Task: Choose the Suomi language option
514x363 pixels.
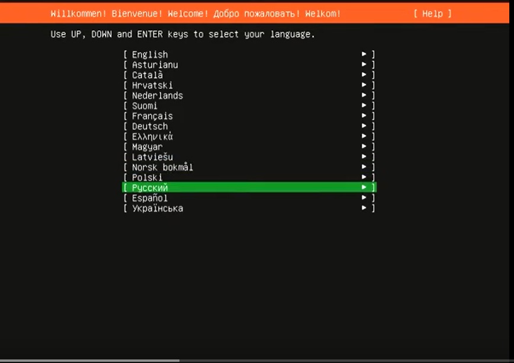Action: [x=249, y=105]
